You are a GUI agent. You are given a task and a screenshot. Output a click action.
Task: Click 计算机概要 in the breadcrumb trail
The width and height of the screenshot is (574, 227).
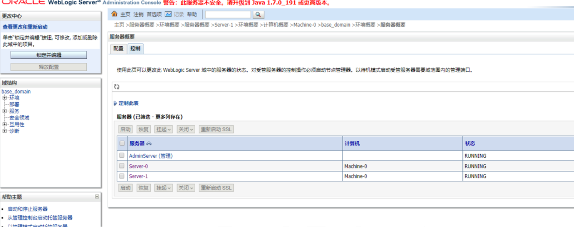click(275, 25)
